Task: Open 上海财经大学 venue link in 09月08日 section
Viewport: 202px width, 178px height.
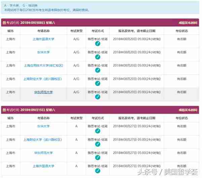Action: pos(43,79)
